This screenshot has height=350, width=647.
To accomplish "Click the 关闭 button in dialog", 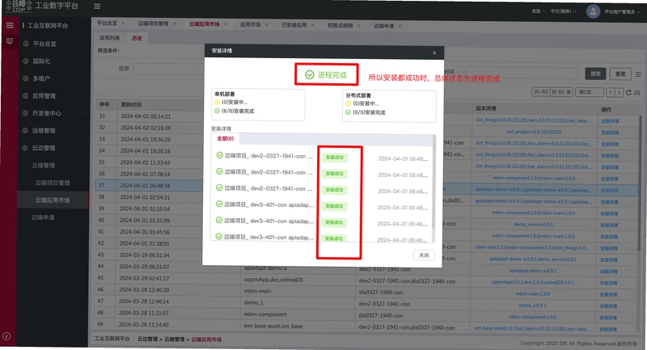I will 424,255.
